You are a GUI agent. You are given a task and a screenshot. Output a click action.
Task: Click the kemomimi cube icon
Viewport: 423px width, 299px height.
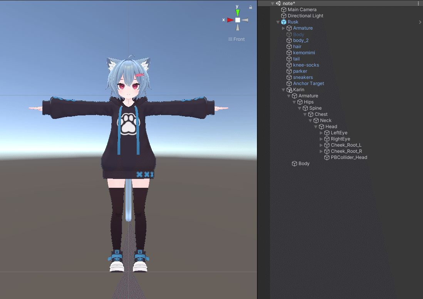pyautogui.click(x=289, y=53)
